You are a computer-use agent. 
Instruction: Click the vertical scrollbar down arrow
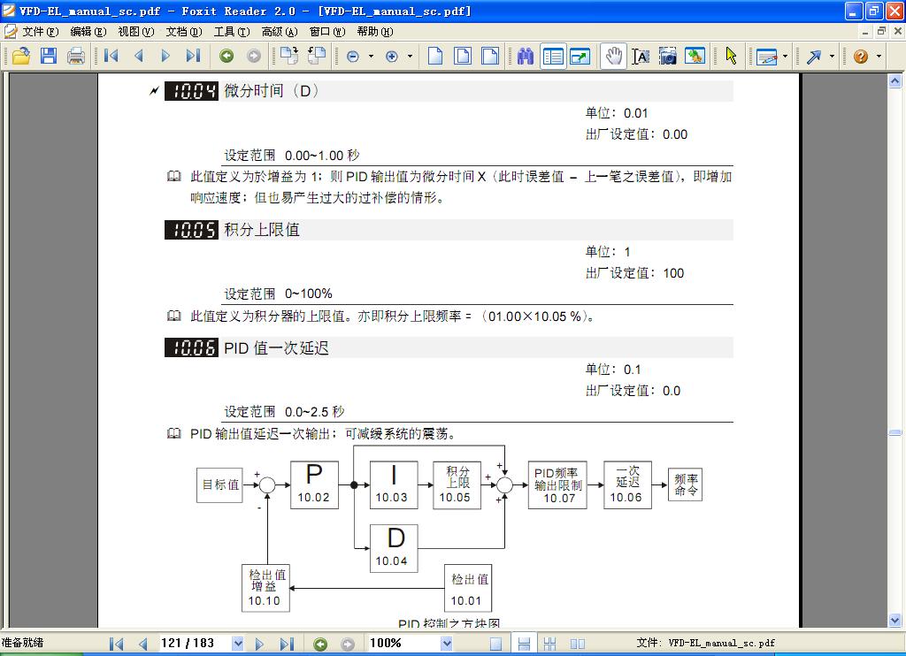(x=894, y=620)
